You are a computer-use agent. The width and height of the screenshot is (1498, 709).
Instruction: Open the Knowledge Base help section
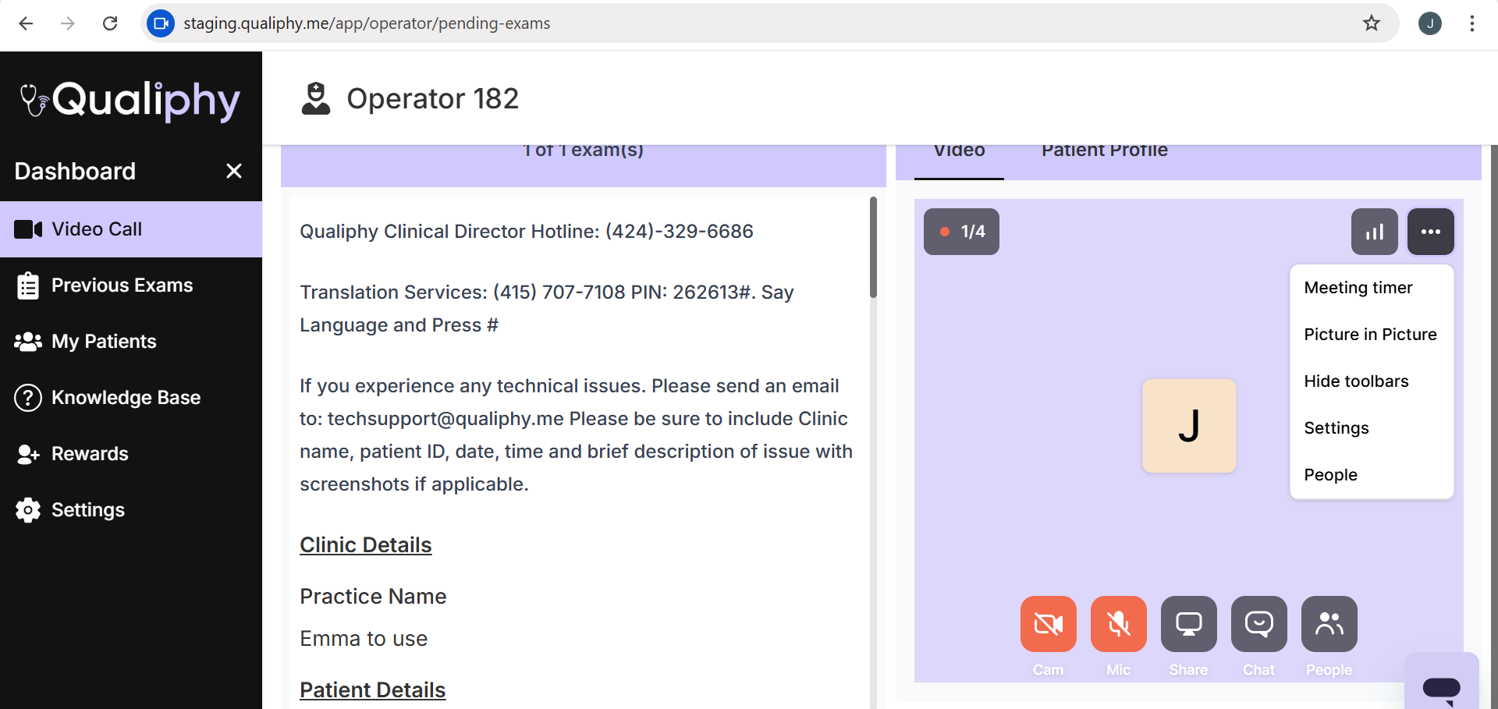[x=126, y=398]
